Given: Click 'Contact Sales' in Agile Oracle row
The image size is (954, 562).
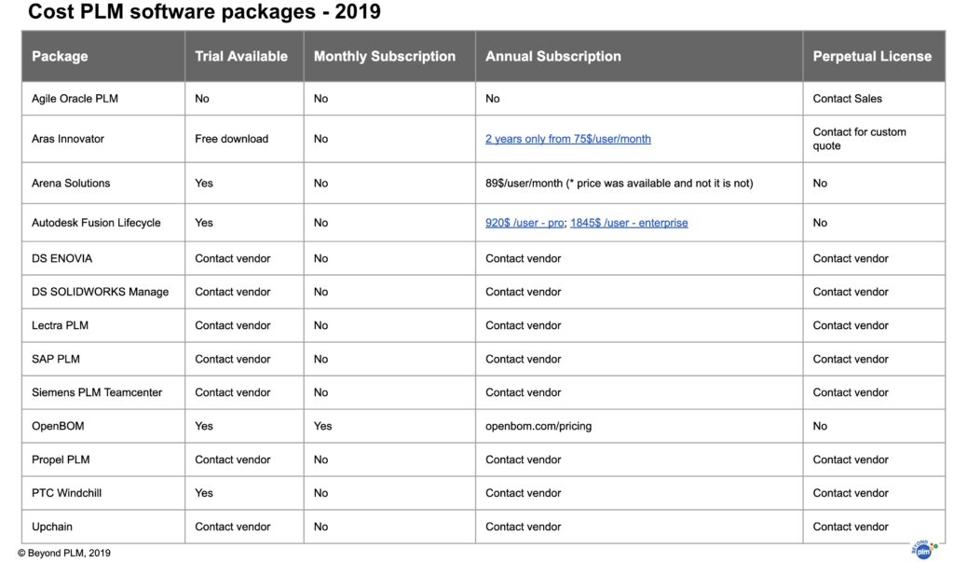Looking at the screenshot, I should (847, 99).
